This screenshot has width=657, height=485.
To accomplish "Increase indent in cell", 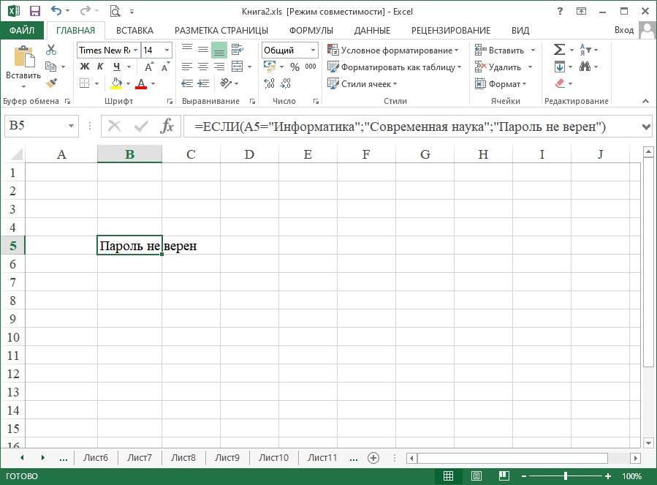I will 203,83.
